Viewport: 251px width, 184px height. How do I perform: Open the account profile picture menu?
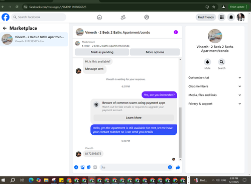240,17
